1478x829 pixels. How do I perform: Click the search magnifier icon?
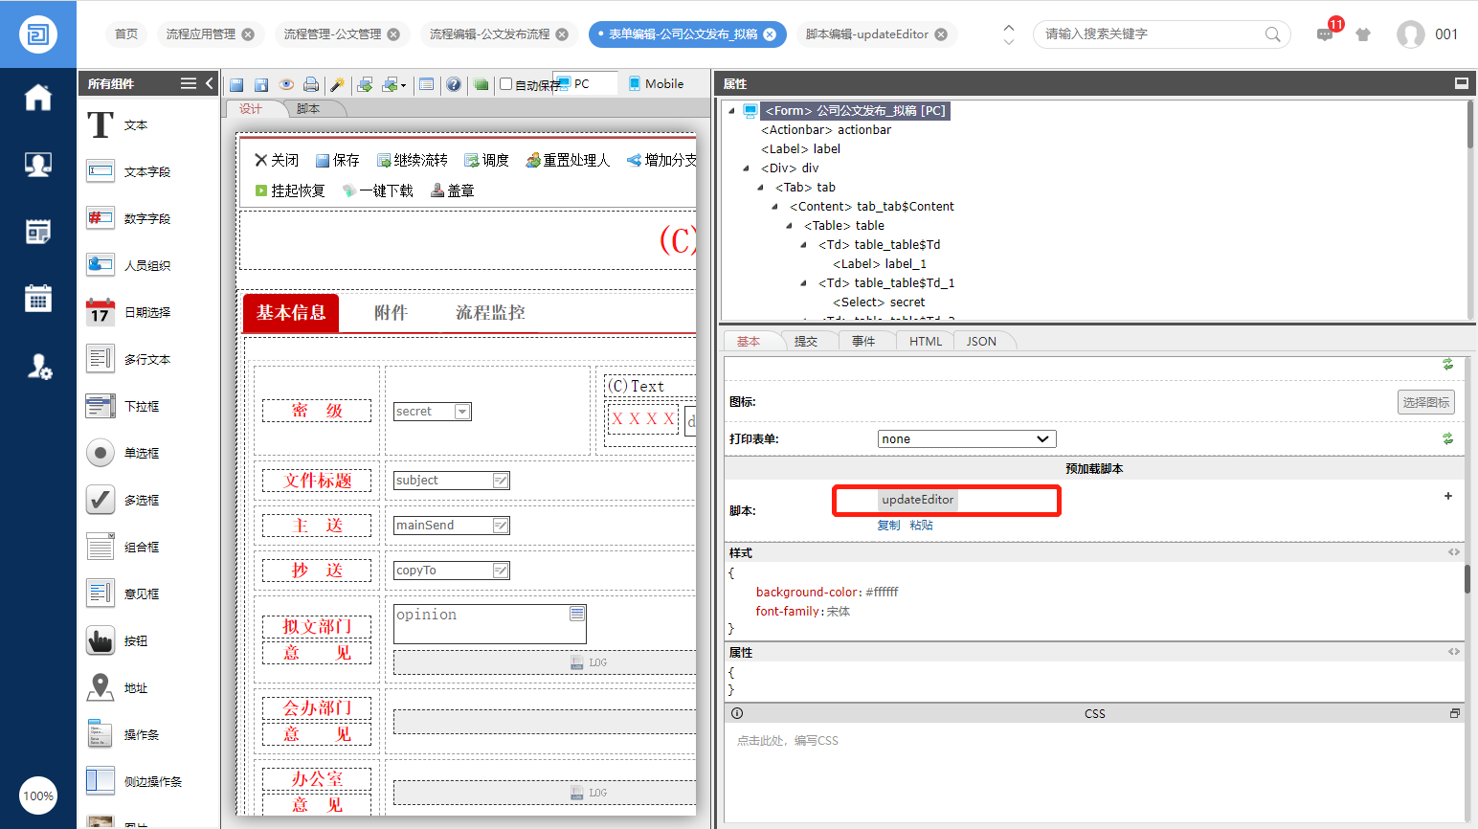[x=1272, y=34]
